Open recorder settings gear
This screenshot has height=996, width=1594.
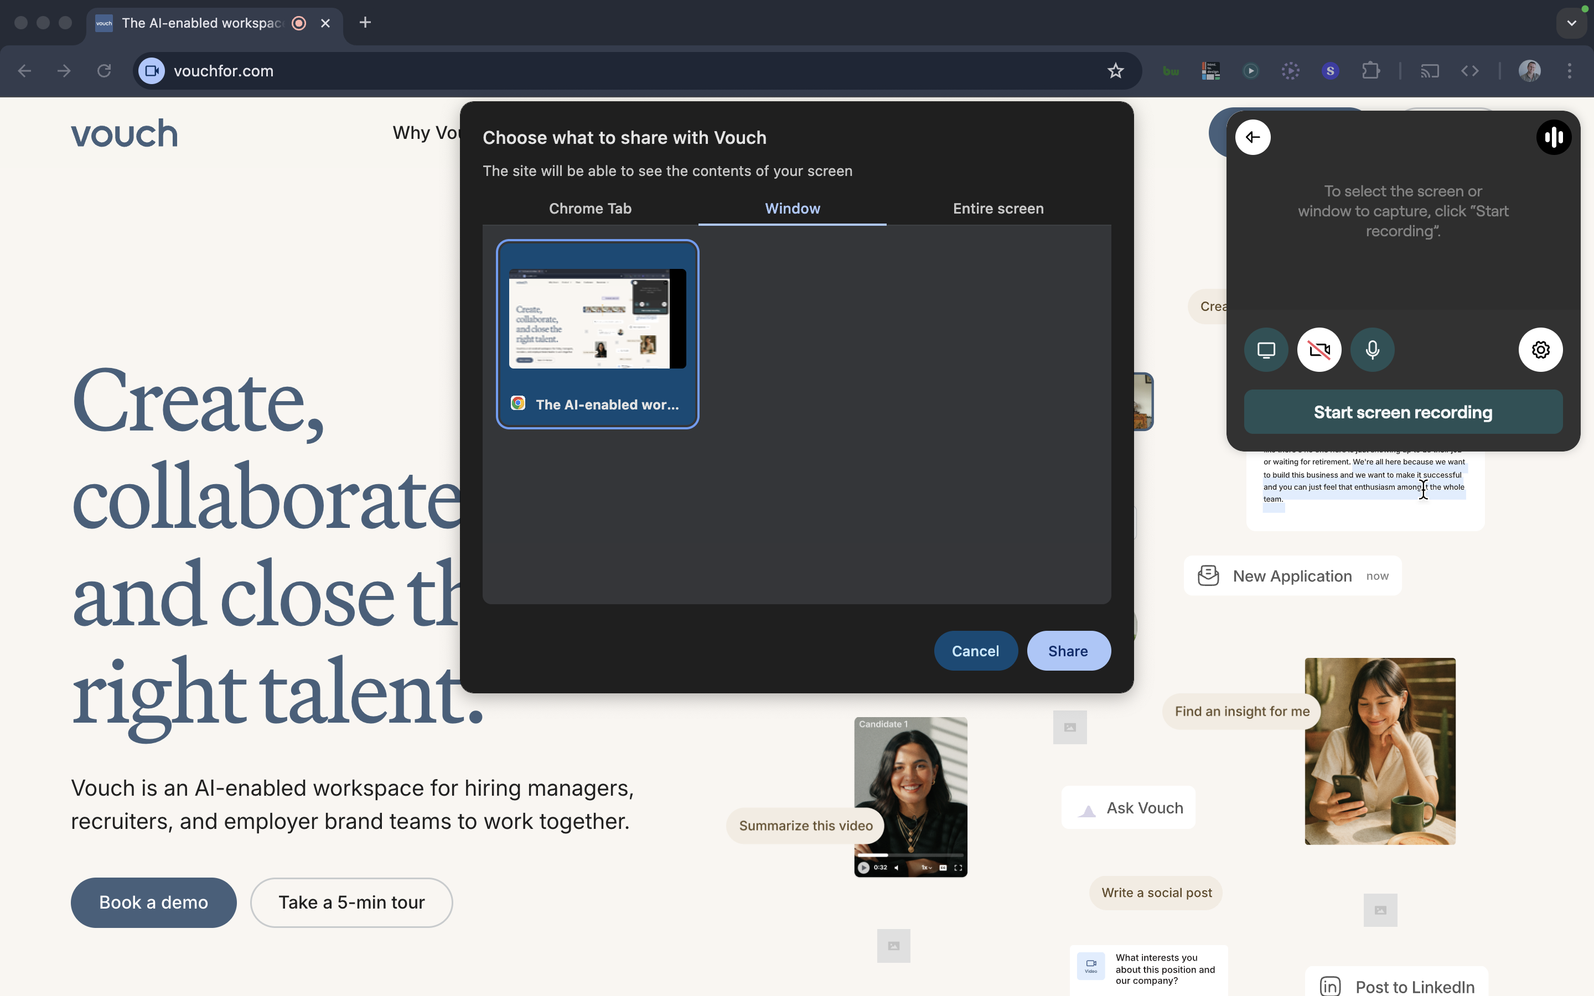point(1541,350)
